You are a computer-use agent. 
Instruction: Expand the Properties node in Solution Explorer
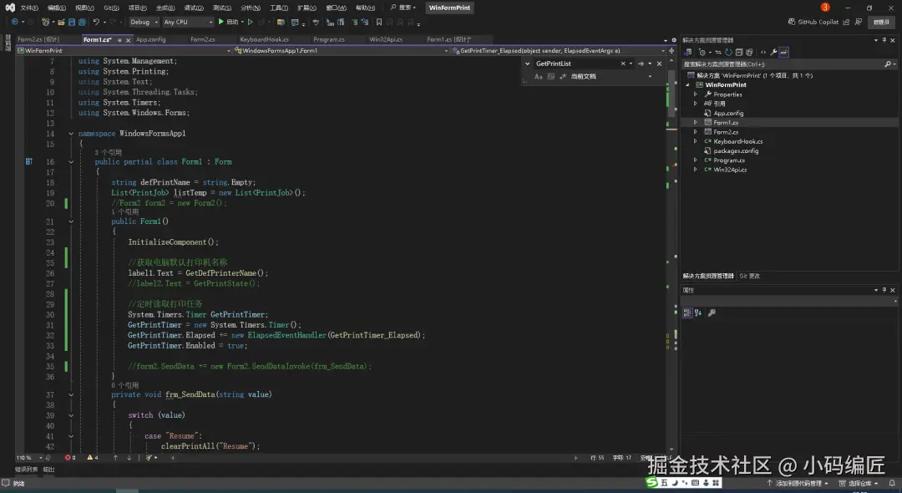(x=695, y=94)
